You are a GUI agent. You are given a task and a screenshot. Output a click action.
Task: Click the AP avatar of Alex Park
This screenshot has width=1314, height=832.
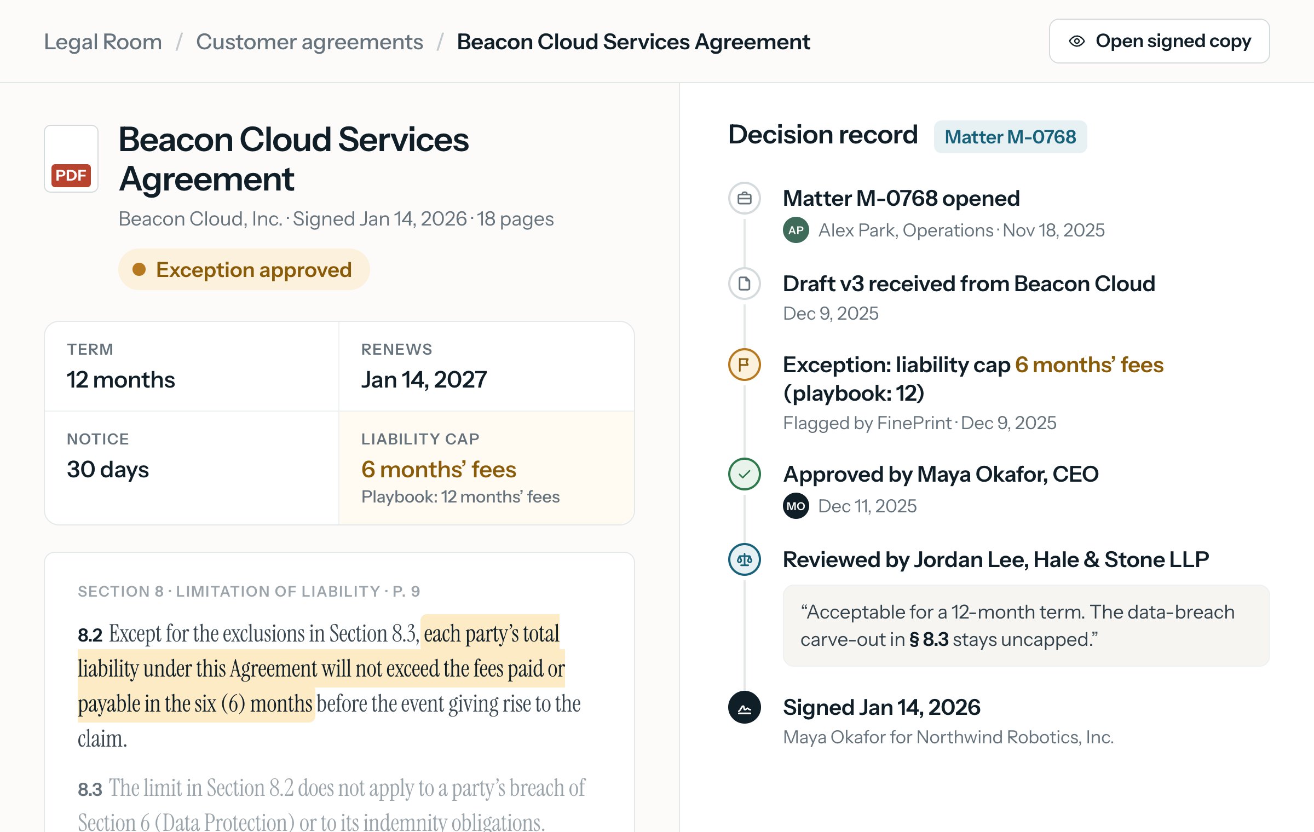pos(796,230)
